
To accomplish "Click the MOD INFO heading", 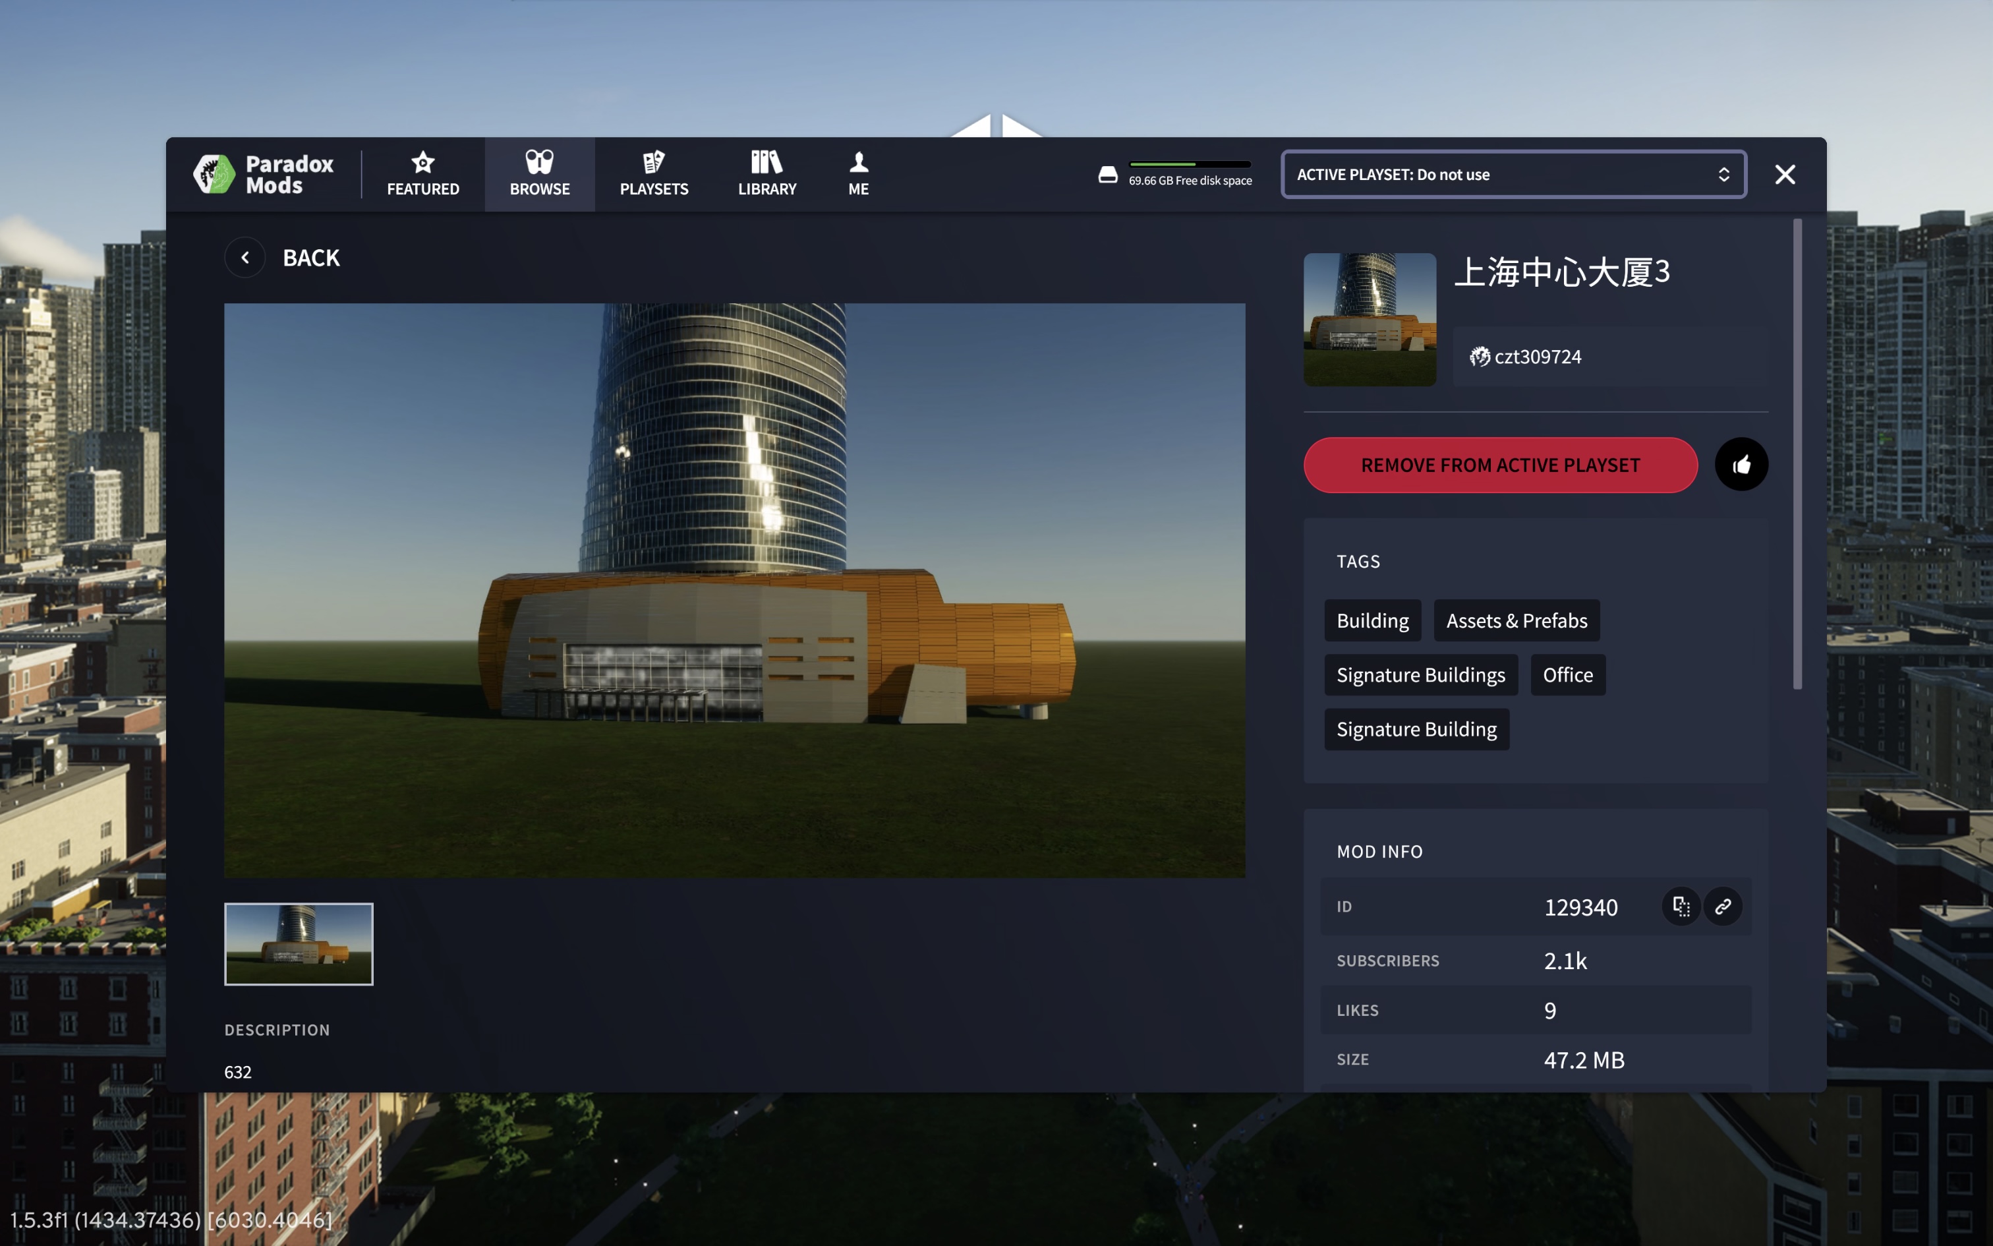I will tap(1379, 851).
